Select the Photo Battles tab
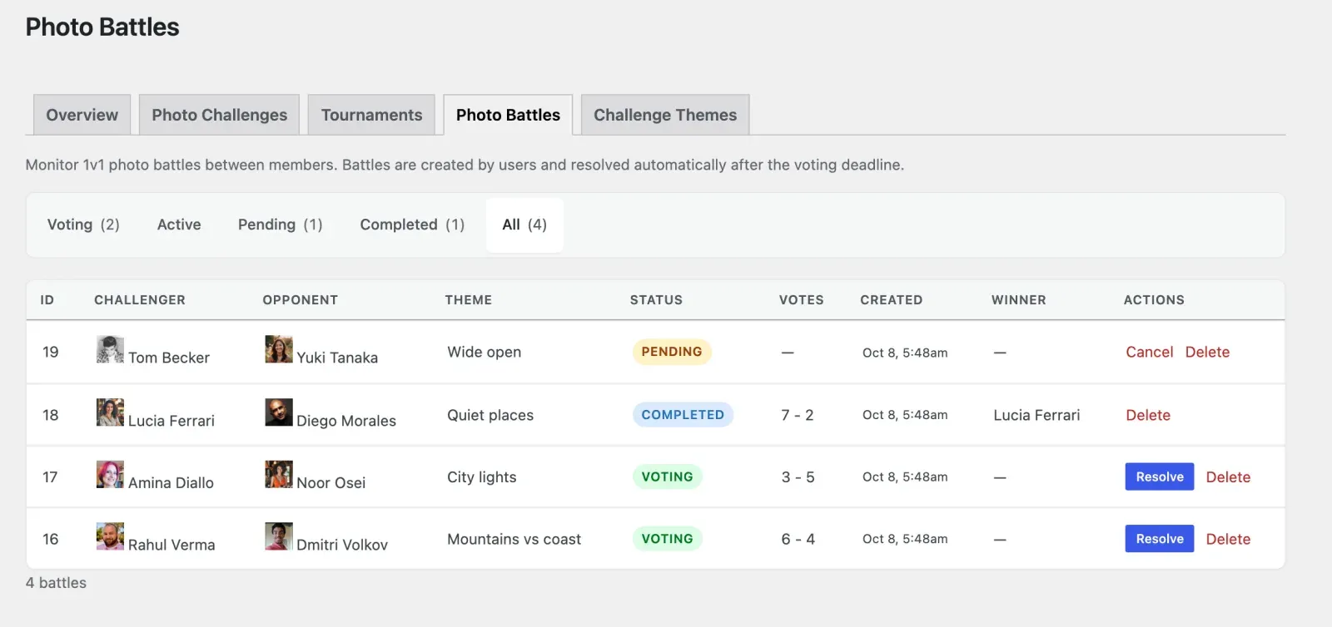This screenshot has width=1332, height=627. click(x=508, y=115)
